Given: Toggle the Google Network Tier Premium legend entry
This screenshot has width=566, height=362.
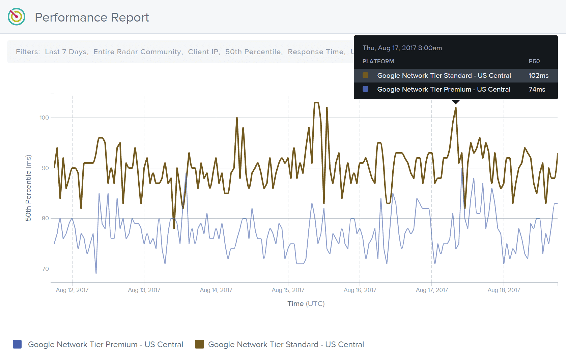Looking at the screenshot, I should pos(106,344).
